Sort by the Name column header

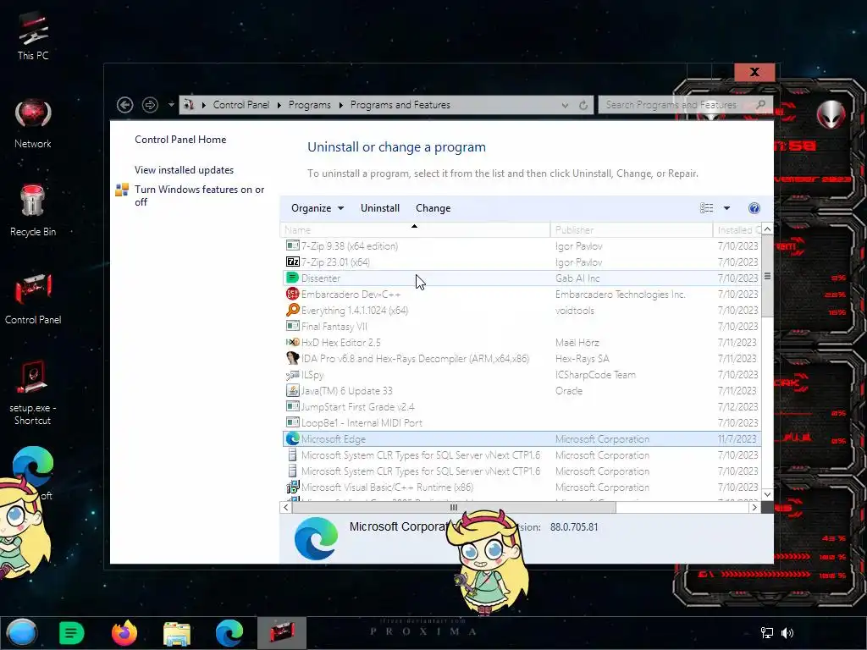[415, 230]
